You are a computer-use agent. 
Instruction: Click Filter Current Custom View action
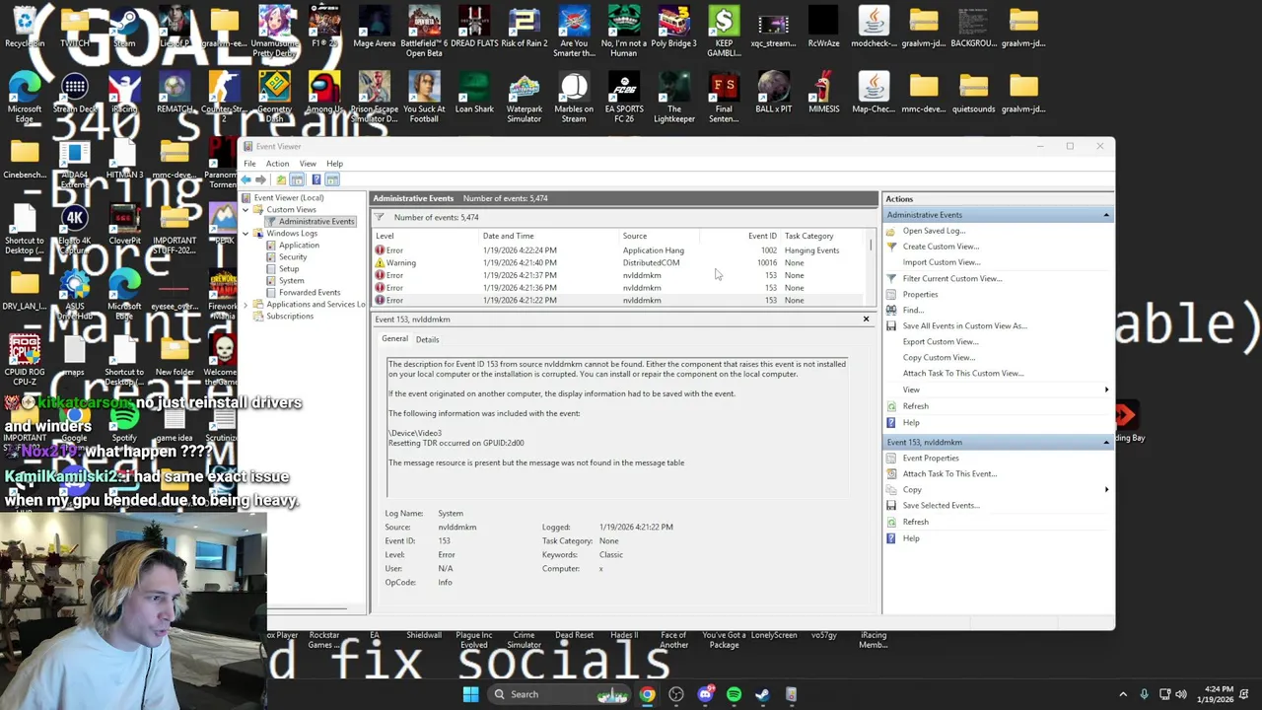point(952,278)
